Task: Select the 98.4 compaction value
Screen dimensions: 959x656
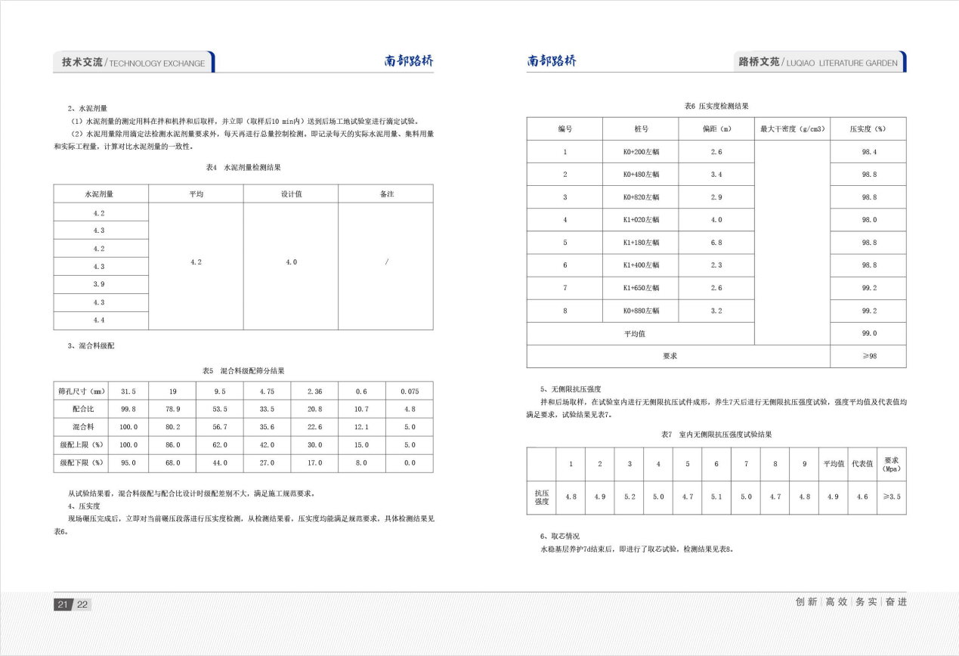Action: (868, 152)
